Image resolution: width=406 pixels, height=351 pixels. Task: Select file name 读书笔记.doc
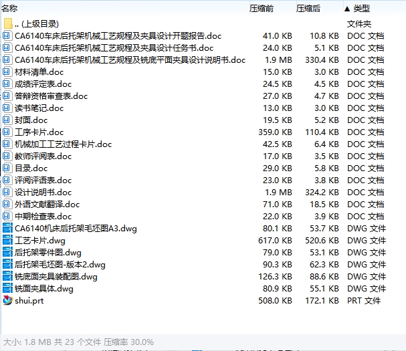[x=39, y=108]
